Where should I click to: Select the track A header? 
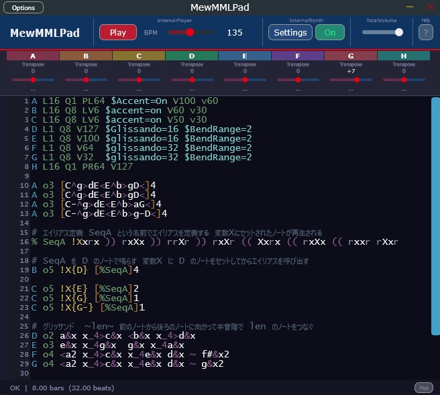[x=33, y=56]
